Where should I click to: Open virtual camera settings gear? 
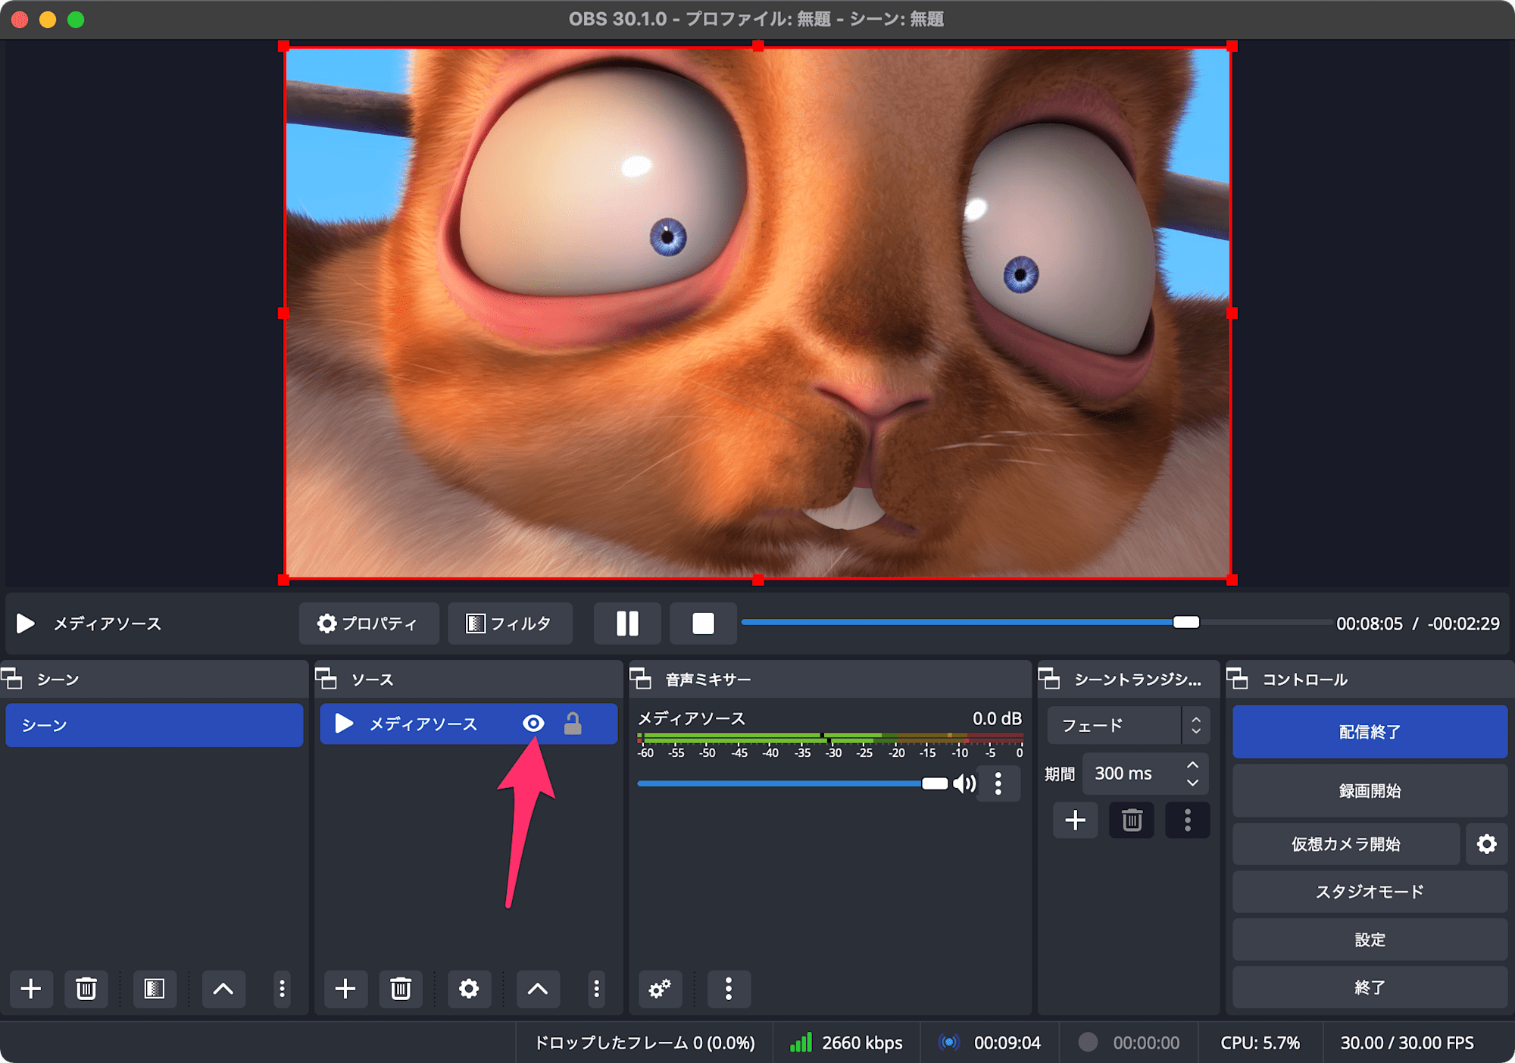click(1486, 844)
